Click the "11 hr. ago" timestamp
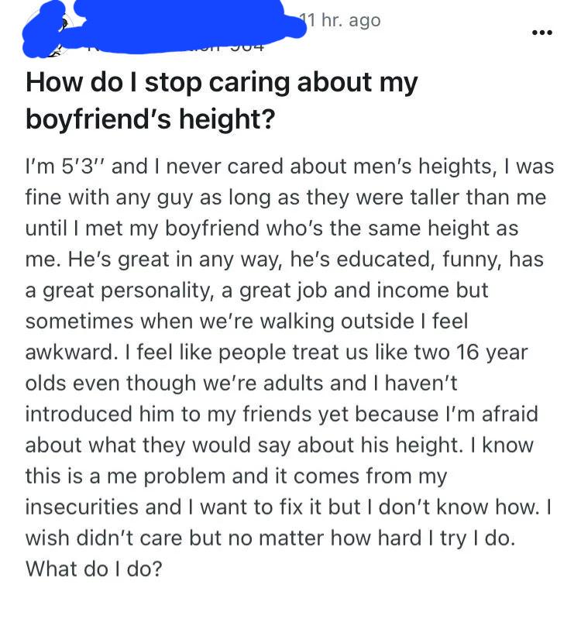This screenshot has width=581, height=626. [340, 20]
